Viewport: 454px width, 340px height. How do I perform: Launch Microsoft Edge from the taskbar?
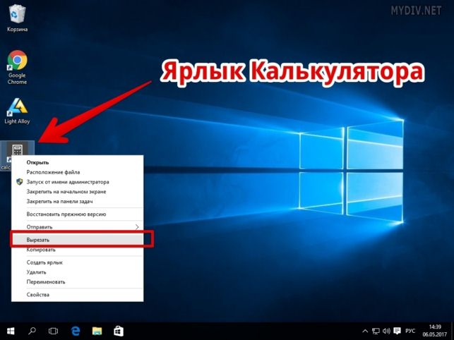click(76, 331)
